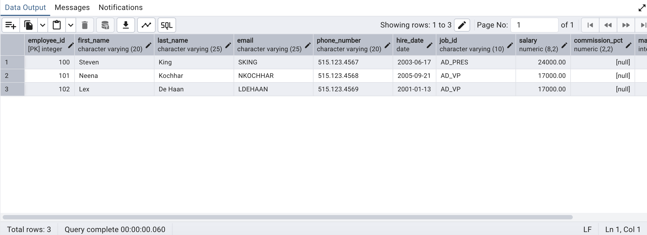Toggle edit on salary column header
Image resolution: width=647 pixels, height=235 pixels.
tap(564, 45)
